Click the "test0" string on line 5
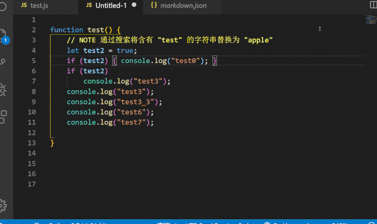This screenshot has height=224, width=377. point(185,61)
